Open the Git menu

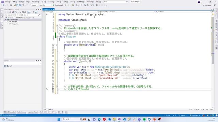(x=28, y=2)
